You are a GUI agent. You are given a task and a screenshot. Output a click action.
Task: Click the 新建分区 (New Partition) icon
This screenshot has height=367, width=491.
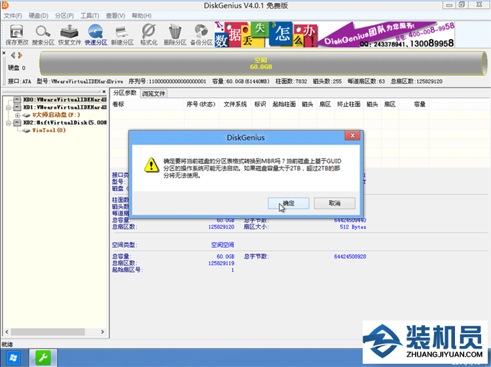coord(122,34)
